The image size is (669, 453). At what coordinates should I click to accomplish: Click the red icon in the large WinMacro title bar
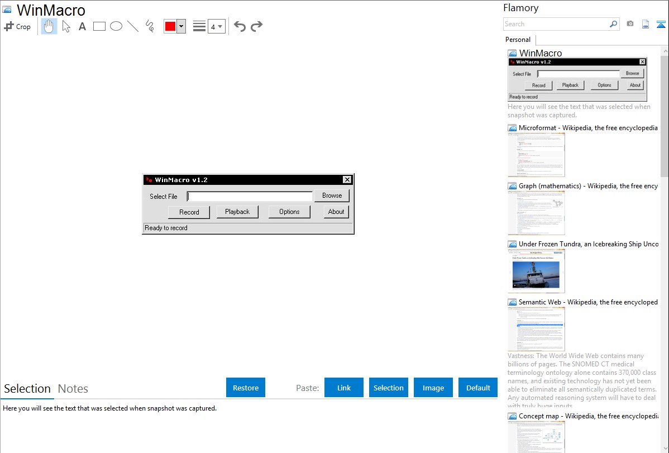tap(149, 180)
